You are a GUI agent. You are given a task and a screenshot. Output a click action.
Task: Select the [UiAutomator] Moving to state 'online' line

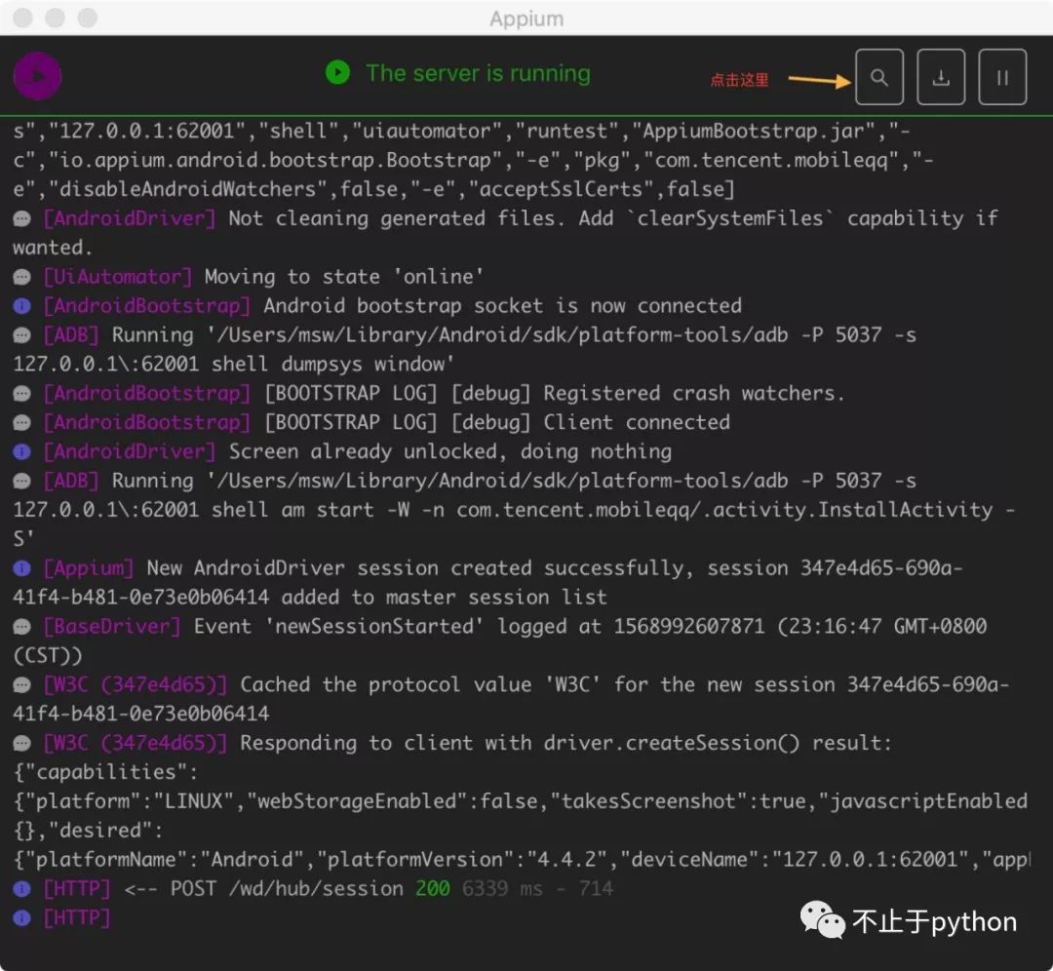tap(344, 277)
